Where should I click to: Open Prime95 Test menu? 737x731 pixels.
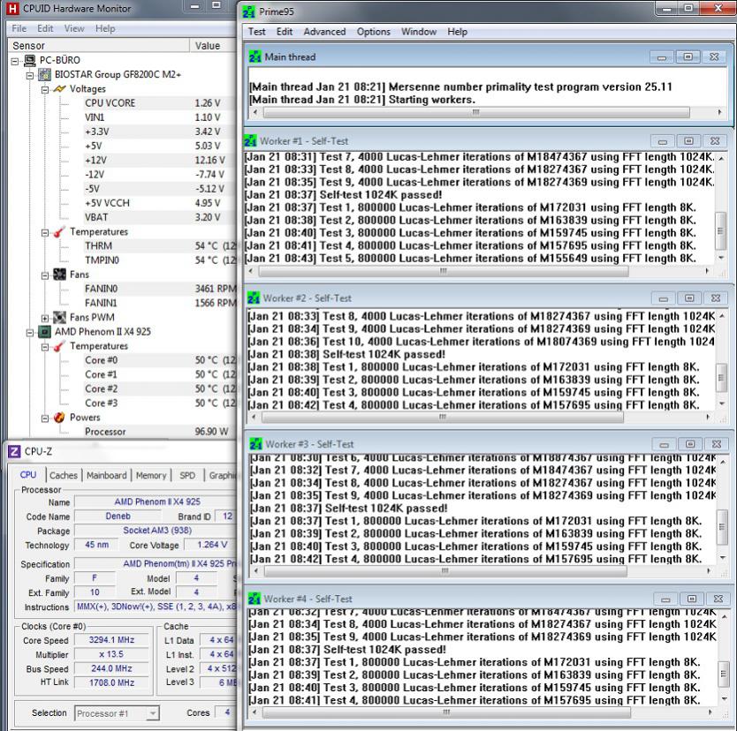pos(256,32)
